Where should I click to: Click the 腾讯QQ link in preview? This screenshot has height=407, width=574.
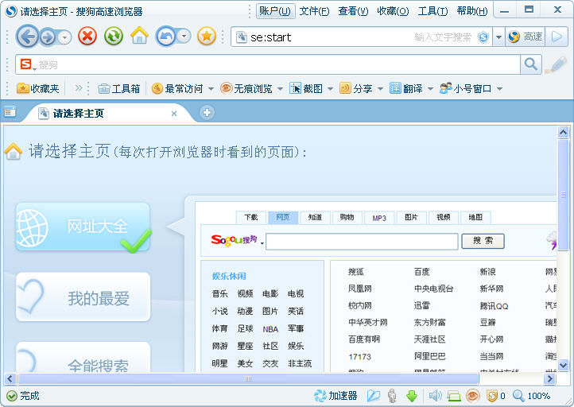tap(494, 305)
